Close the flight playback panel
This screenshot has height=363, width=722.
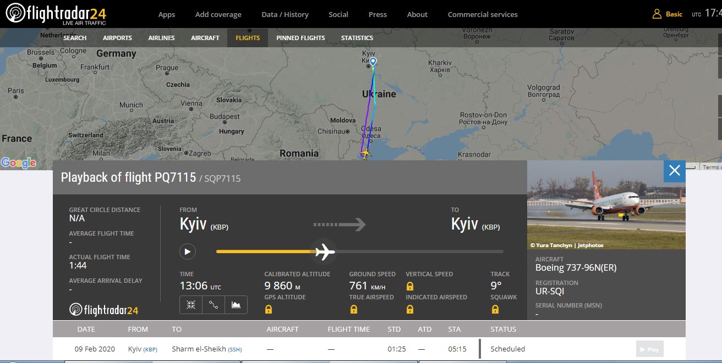[675, 171]
